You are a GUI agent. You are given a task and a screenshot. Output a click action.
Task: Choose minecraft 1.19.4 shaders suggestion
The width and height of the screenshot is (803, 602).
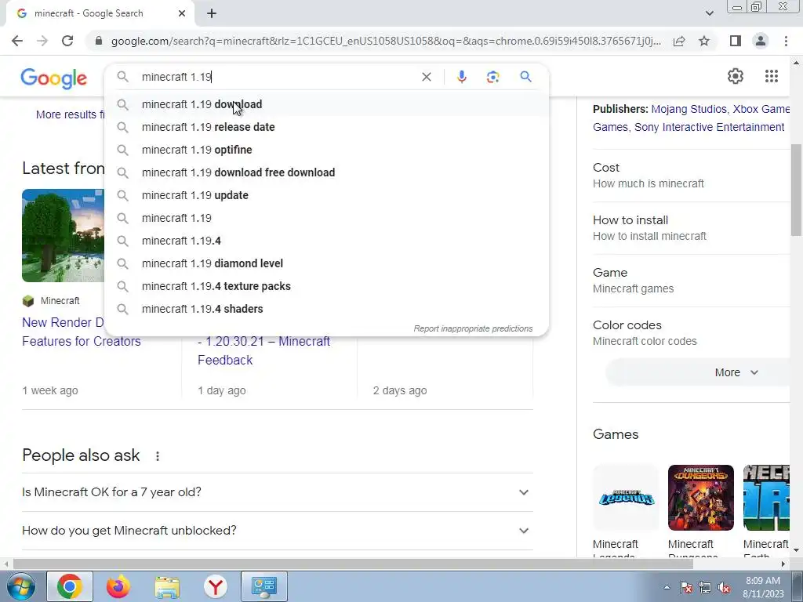click(x=327, y=309)
